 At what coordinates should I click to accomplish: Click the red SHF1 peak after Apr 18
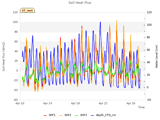[82, 26]
